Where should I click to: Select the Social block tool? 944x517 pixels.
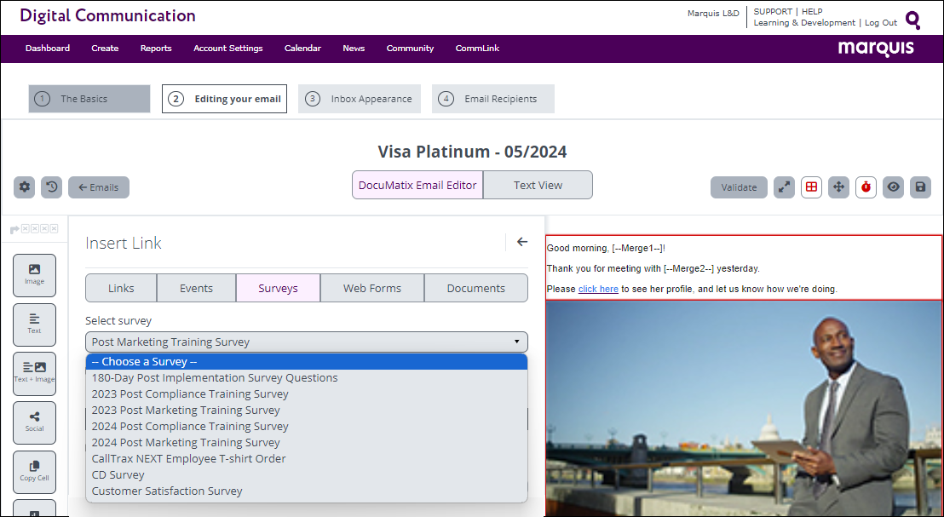point(34,422)
